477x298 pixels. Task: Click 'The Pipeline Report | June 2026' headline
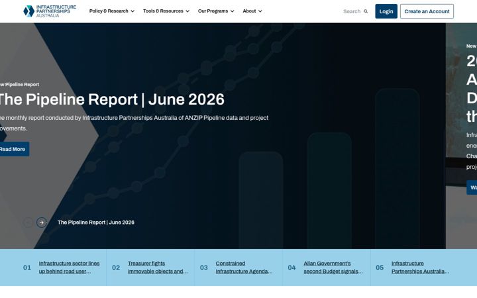(111, 99)
